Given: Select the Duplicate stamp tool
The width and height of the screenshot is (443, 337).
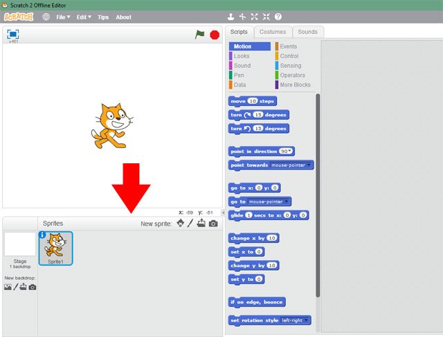Looking at the screenshot, I should [x=231, y=17].
